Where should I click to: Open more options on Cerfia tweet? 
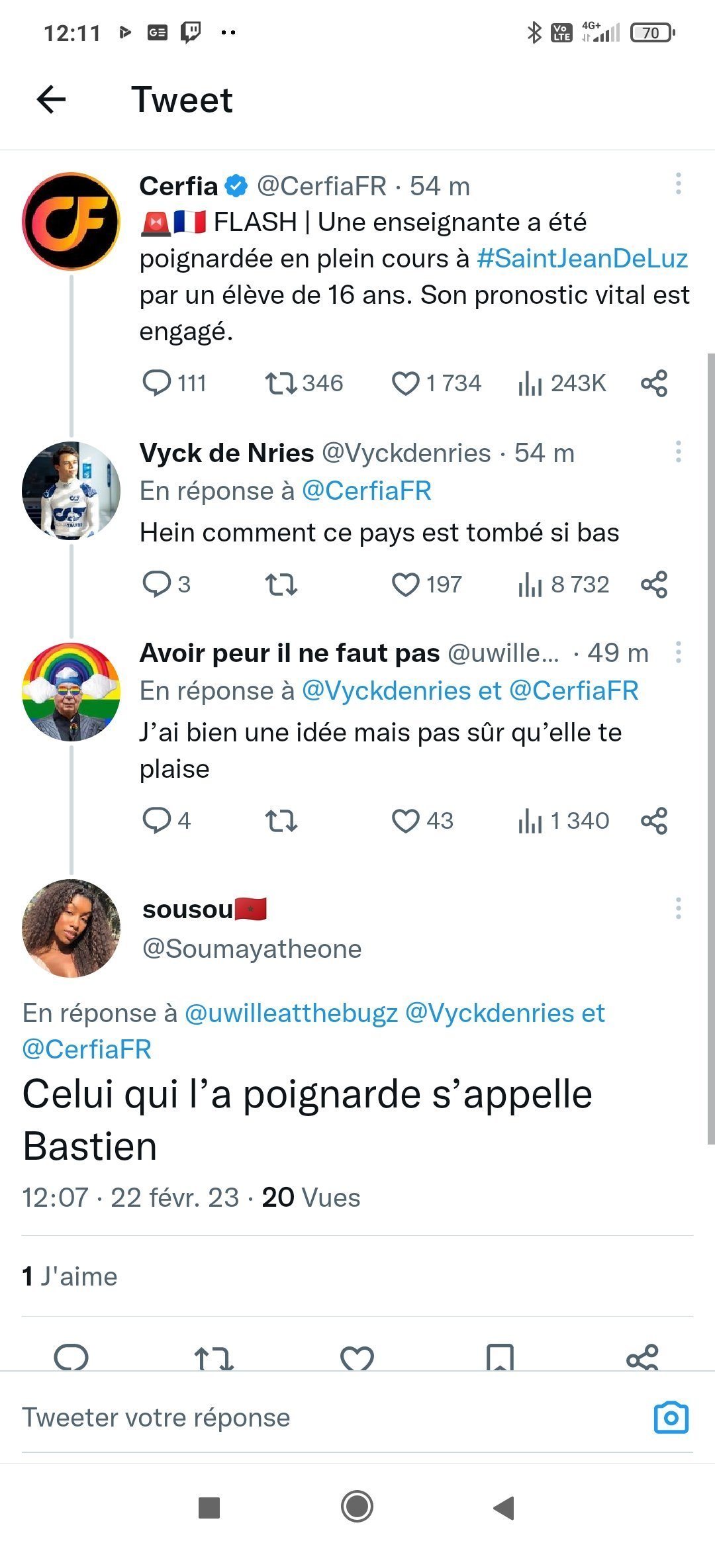tap(678, 184)
